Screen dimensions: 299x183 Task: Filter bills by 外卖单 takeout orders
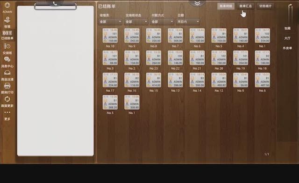[287, 48]
